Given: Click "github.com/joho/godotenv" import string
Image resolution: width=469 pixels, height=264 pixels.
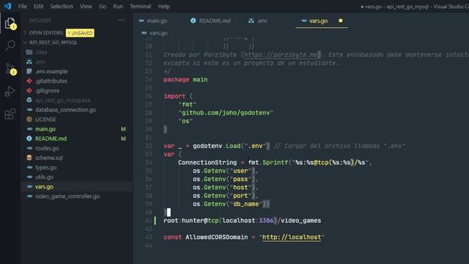Looking at the screenshot, I should (x=226, y=113).
